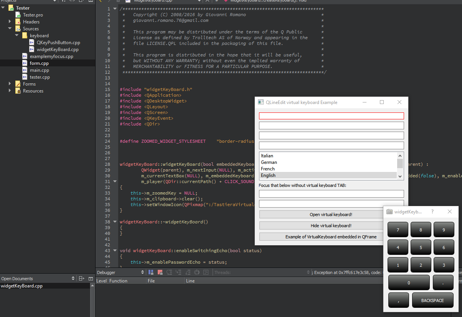Expand the Resources folder arrow
The image size is (462, 317).
coord(10,91)
